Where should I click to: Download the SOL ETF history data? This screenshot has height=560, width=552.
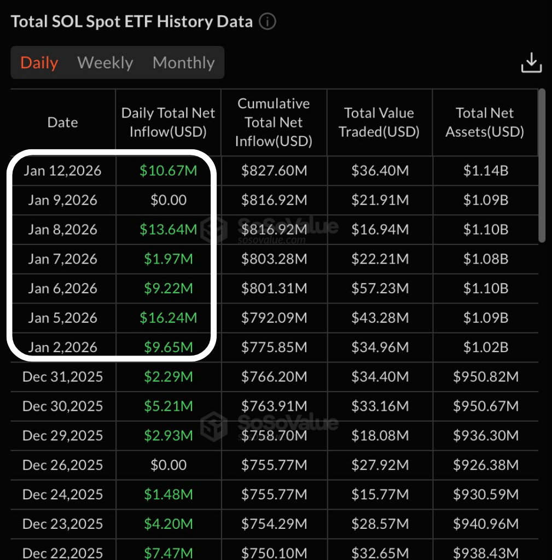tap(531, 63)
